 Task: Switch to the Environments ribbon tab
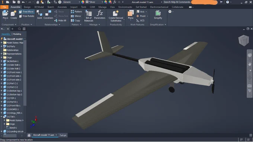coord(125,7)
